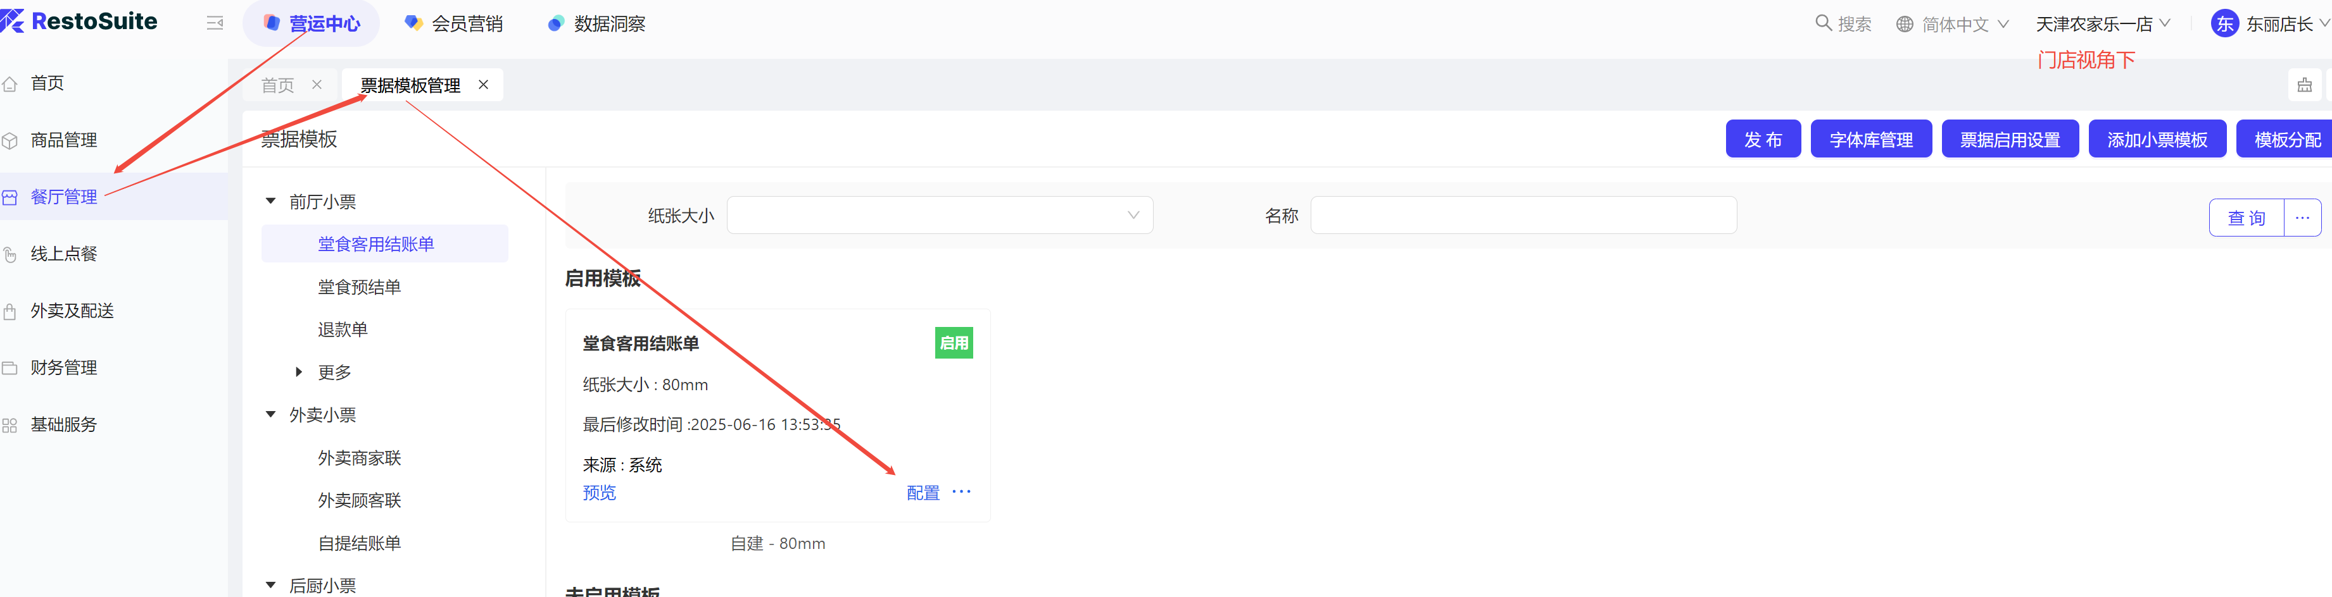Click the 首页 home icon in sidebar
Screen dimensions: 2332x597
pos(10,84)
